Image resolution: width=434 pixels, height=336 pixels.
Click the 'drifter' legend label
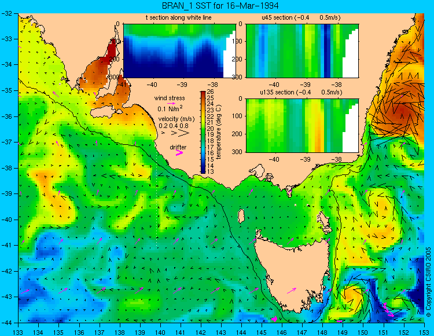click(178, 147)
